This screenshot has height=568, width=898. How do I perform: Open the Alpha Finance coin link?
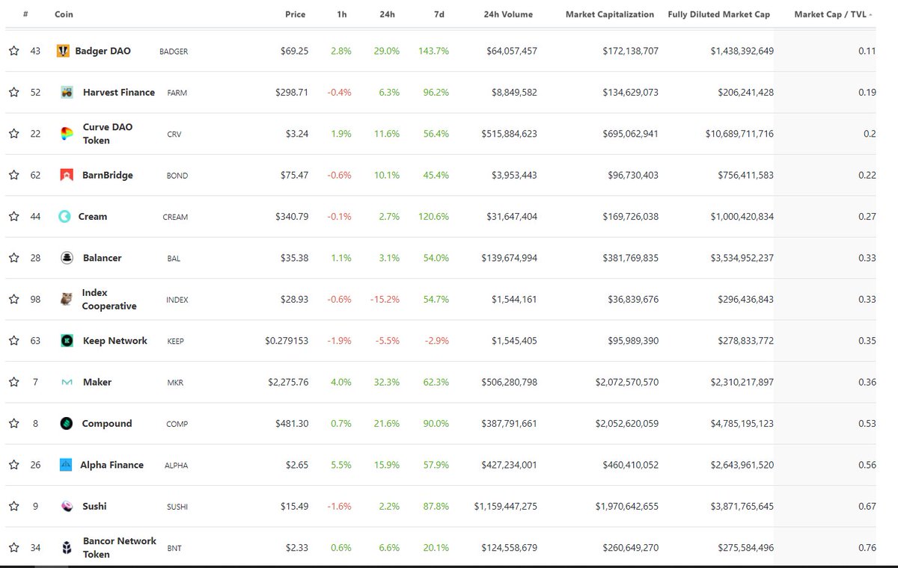pos(112,465)
